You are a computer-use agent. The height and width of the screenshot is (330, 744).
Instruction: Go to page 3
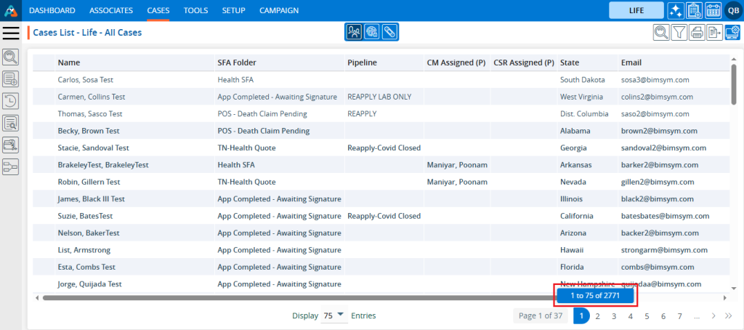614,315
